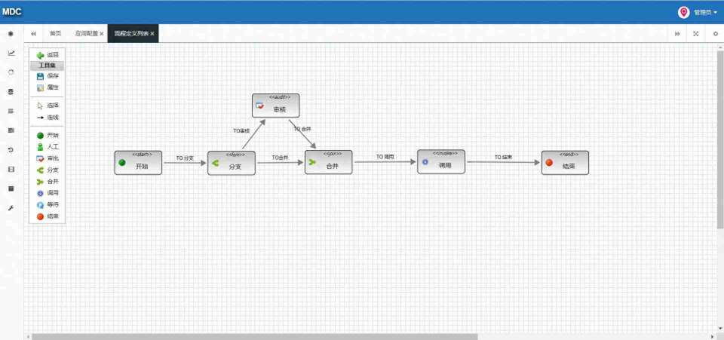Click the horizontal scrollbar thumb
Image resolution: width=724 pixels, height=340 pixels.
tap(254, 337)
